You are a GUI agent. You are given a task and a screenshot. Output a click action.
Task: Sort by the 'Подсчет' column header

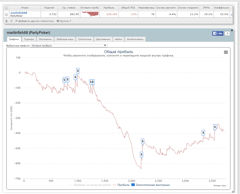click(x=49, y=8)
